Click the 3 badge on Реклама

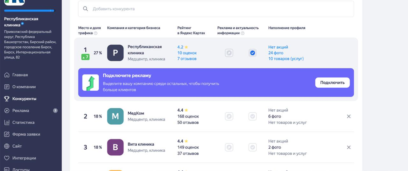coord(55,110)
